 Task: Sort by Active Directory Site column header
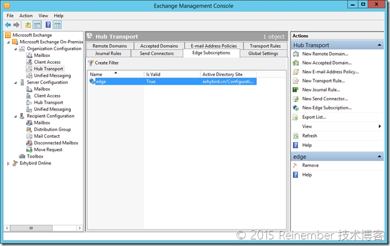pyautogui.click(x=228, y=74)
